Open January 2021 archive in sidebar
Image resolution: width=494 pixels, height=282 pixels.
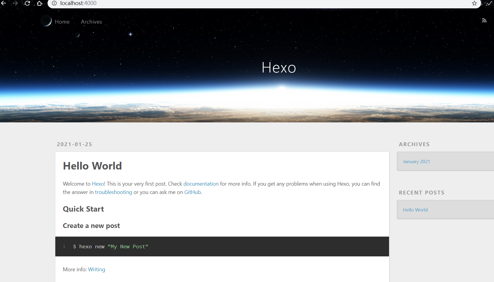point(416,162)
